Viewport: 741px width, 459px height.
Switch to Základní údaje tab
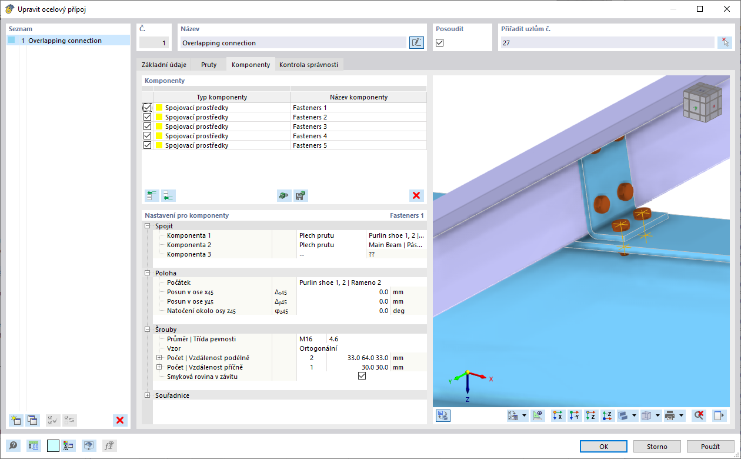164,65
